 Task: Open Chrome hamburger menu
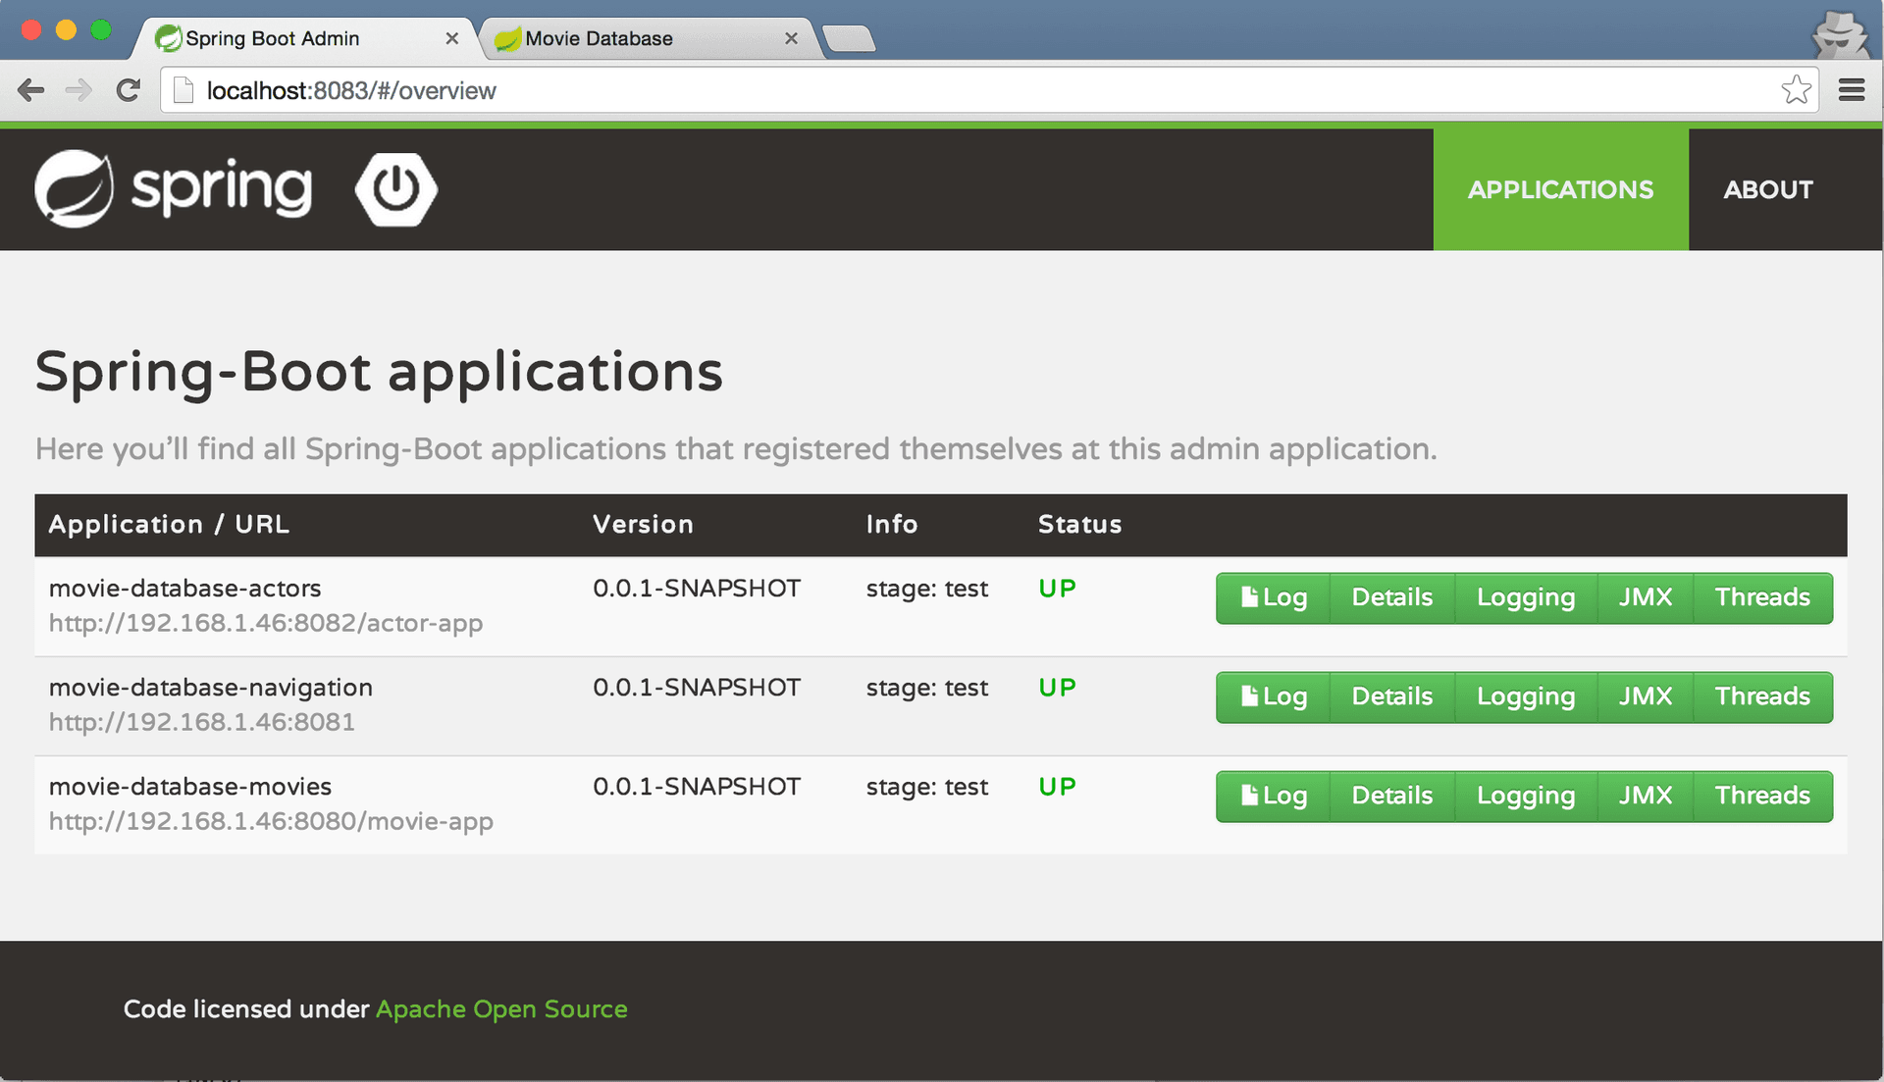pyautogui.click(x=1852, y=90)
